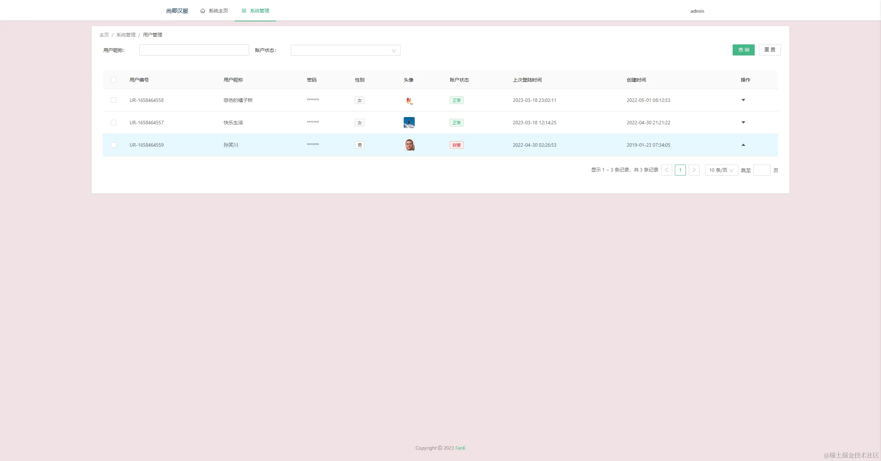Open the 10 条/页 page size dropdown
The width and height of the screenshot is (881, 461).
(x=721, y=170)
